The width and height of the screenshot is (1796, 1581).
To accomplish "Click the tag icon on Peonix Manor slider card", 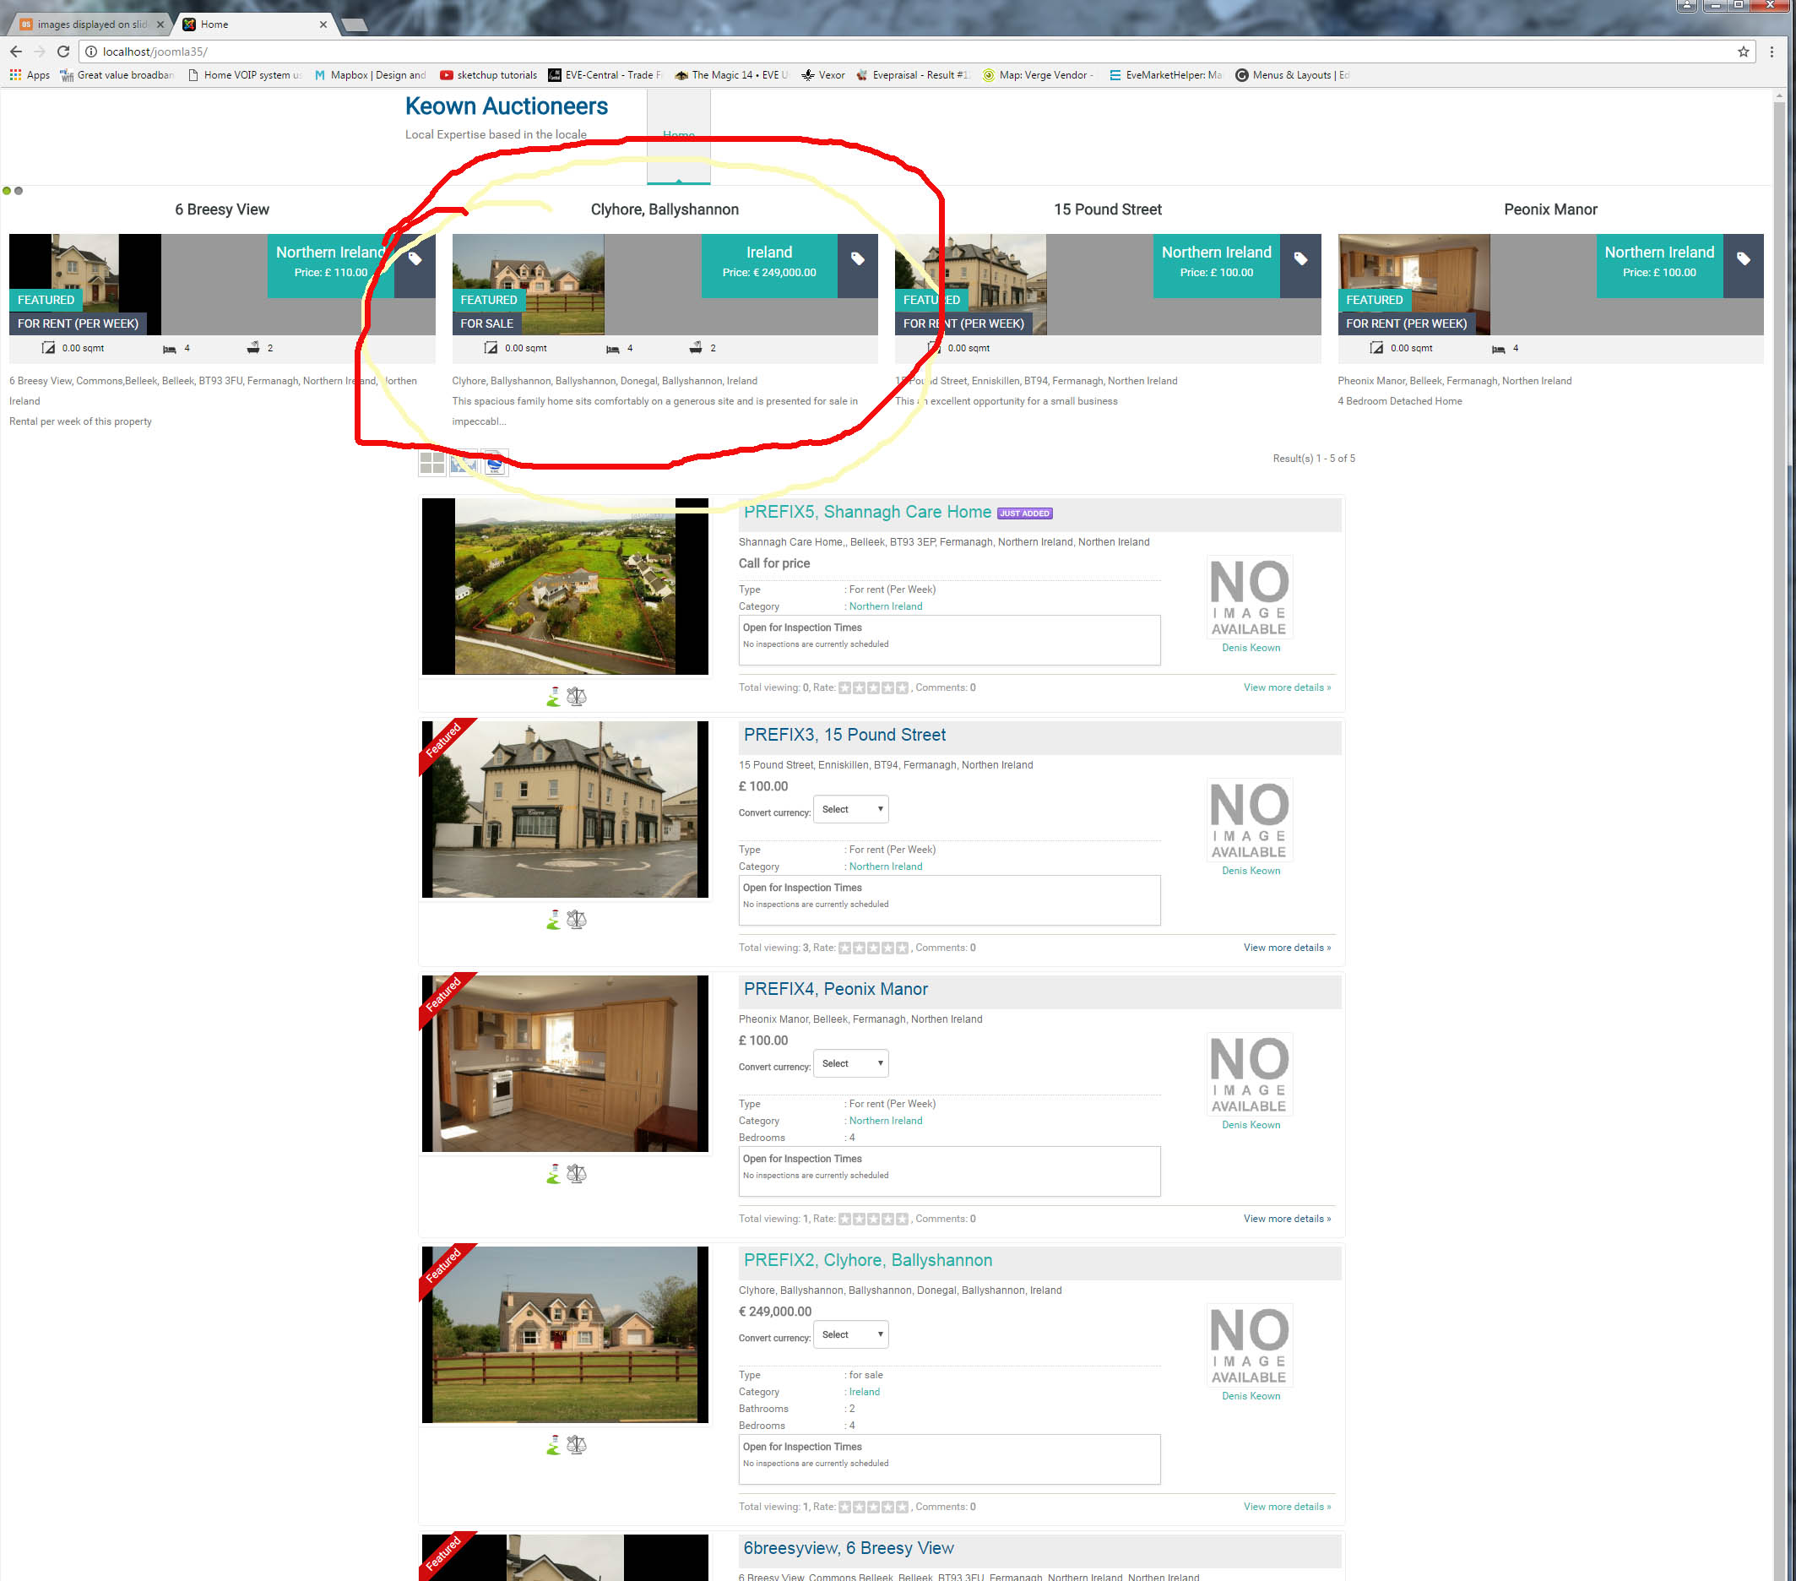I will (1744, 258).
